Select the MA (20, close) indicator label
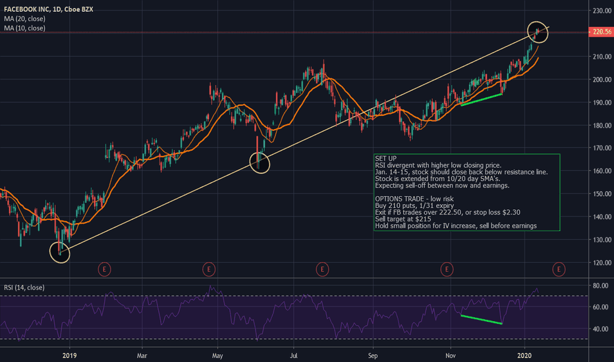Image resolution: width=614 pixels, height=362 pixels. point(24,19)
